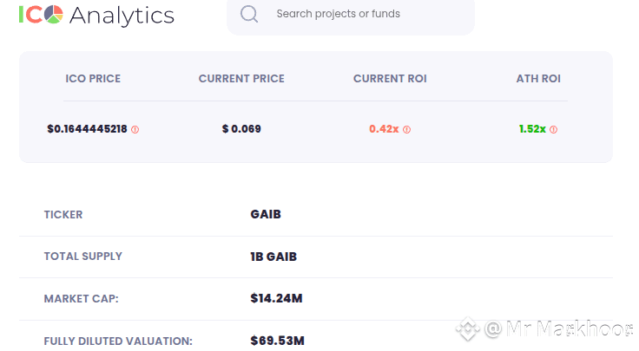Click the TICKER row label
This screenshot has height=351, width=639.
point(63,215)
